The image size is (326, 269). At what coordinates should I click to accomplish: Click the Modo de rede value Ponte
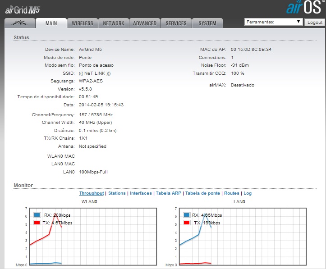click(x=85, y=58)
